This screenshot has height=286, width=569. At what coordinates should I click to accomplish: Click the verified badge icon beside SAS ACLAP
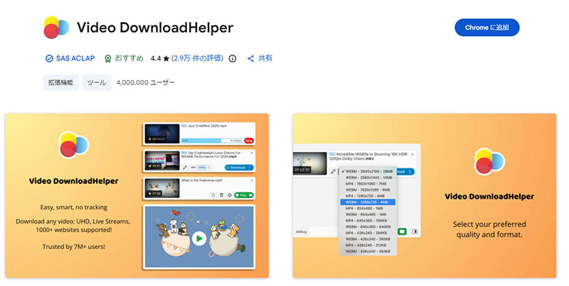[49, 58]
